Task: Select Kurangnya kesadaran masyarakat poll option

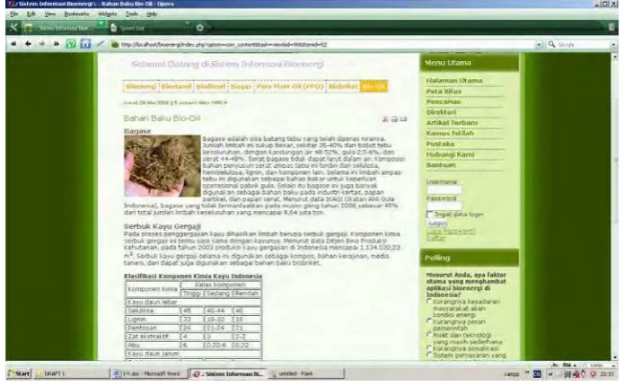Action: point(429,302)
